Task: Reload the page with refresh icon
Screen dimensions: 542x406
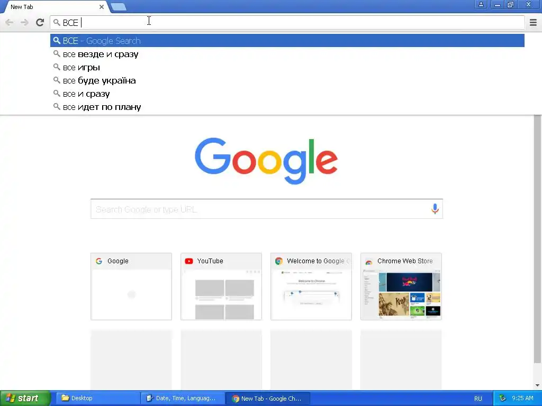Action: coord(40,22)
